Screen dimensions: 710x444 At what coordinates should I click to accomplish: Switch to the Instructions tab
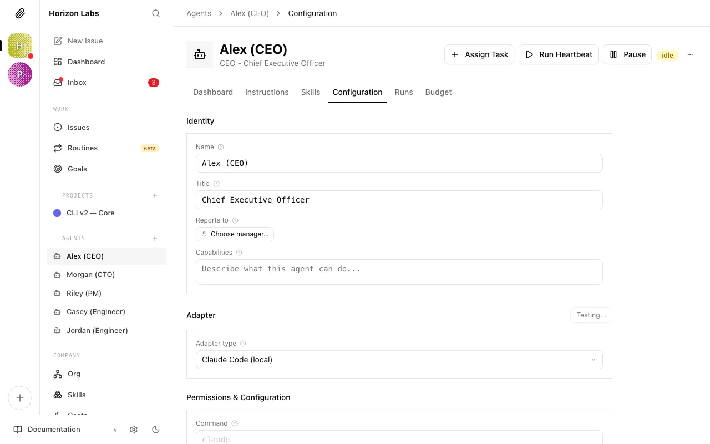[267, 92]
